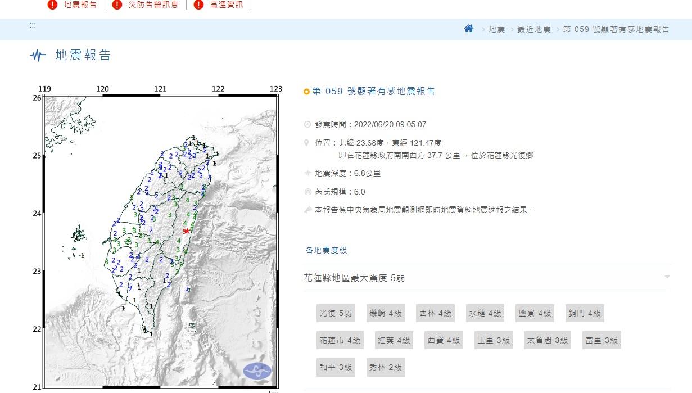Click the disaster warning alert icon
This screenshot has height=393, width=692.
pyautogui.click(x=117, y=5)
